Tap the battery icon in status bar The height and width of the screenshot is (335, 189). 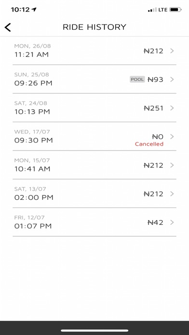pos(175,10)
